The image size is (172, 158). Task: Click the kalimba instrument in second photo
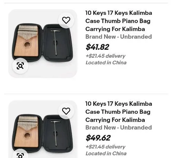point(26,132)
